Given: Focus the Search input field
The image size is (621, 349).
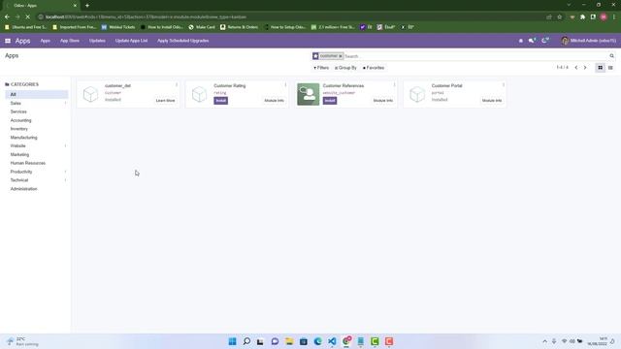Looking at the screenshot, I should [x=475, y=56].
